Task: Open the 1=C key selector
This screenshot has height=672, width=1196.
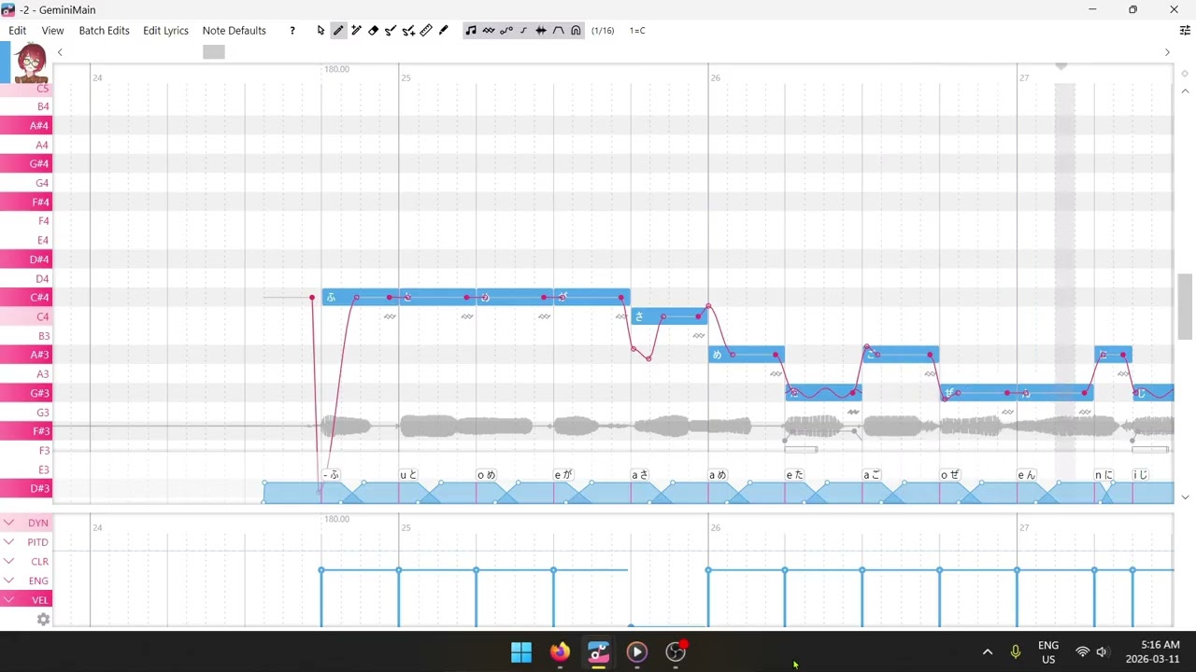Action: coord(637,31)
